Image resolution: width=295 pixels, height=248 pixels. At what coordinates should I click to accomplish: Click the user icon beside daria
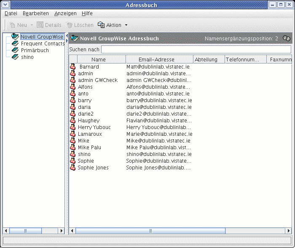73,107
